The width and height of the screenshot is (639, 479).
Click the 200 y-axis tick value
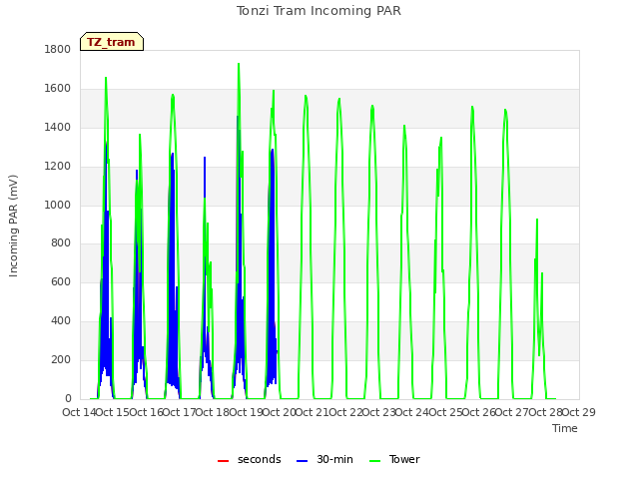[61, 359]
